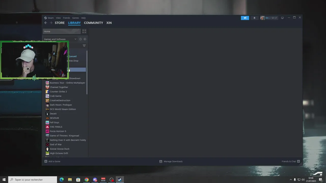Switch to the COMMUNITY tab
Image resolution: width=326 pixels, height=183 pixels.
coord(93,23)
